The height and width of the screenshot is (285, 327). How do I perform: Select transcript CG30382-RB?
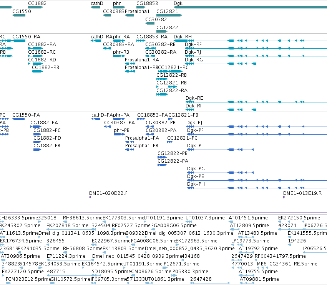click(150, 48)
